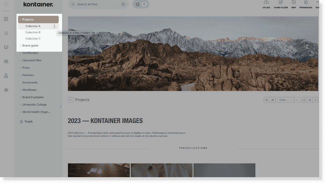Open the search filter options
The height and width of the screenshot is (183, 325).
pyautogui.click(x=123, y=4)
